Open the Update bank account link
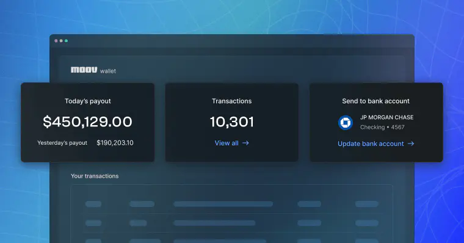 (376, 143)
